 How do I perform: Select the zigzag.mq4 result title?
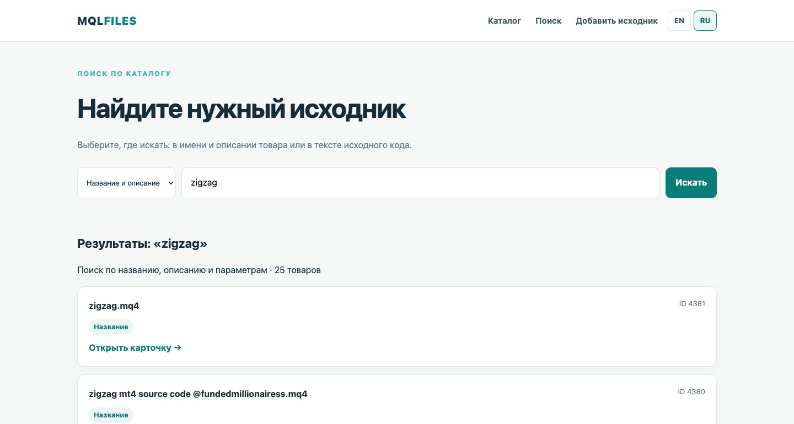(114, 306)
